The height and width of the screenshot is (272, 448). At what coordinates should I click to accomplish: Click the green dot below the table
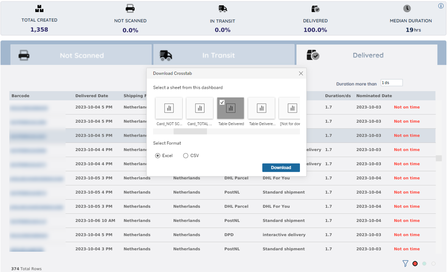point(424,264)
